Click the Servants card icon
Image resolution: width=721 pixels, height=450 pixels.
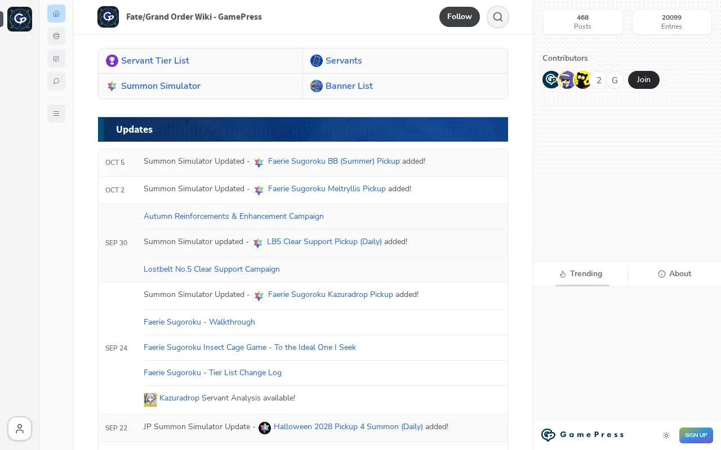[x=317, y=61]
